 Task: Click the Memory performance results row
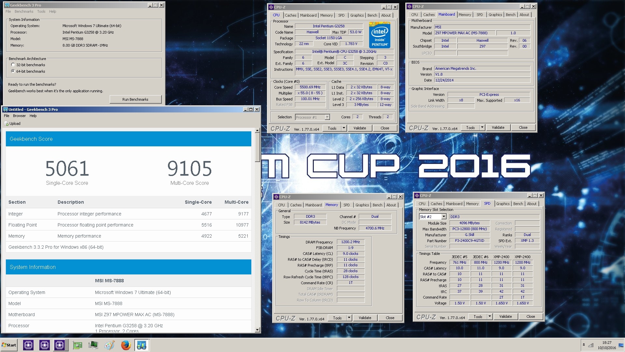click(x=129, y=236)
